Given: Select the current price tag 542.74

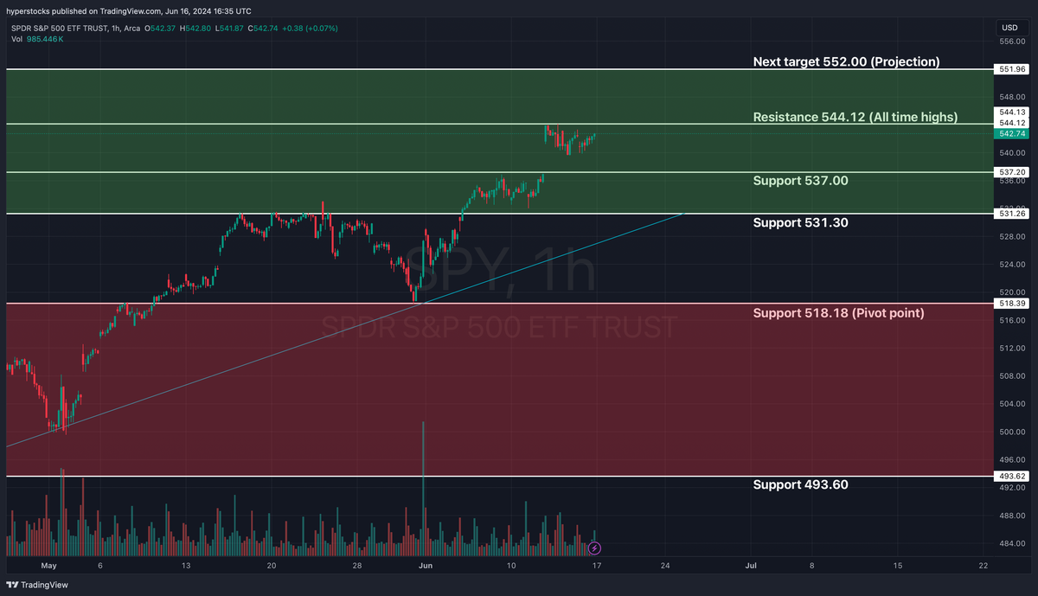Looking at the screenshot, I should click(x=1010, y=133).
